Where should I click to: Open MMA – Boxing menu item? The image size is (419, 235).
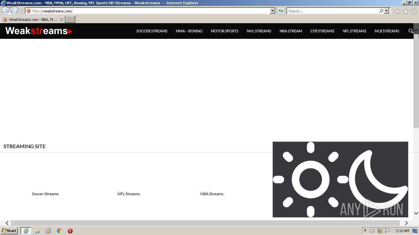(x=189, y=31)
